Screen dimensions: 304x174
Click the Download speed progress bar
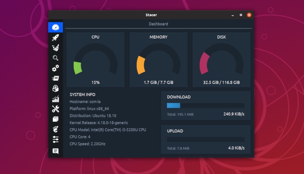206,106
